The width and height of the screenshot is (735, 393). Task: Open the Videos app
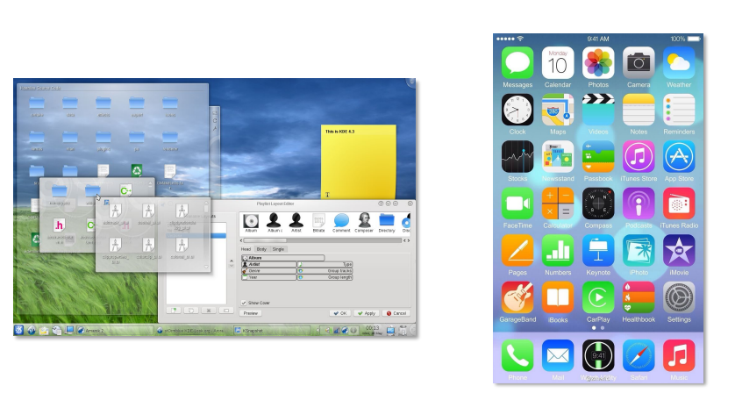pyautogui.click(x=598, y=110)
